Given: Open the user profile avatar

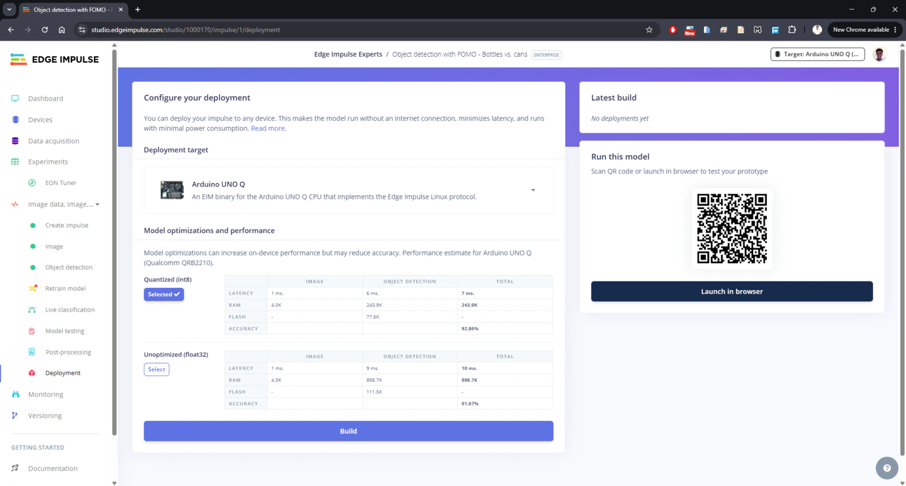Looking at the screenshot, I should (x=879, y=54).
